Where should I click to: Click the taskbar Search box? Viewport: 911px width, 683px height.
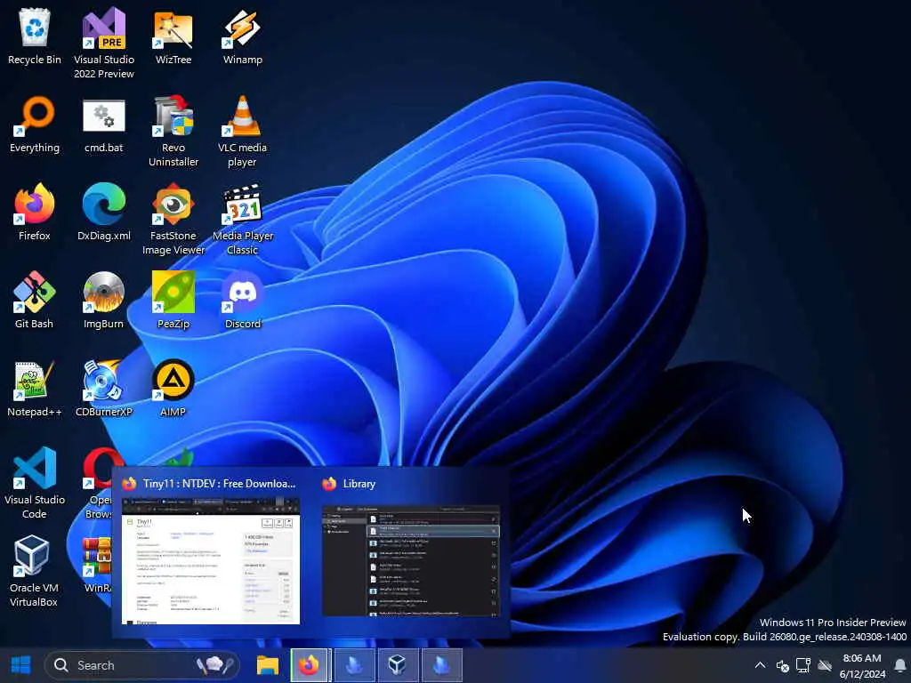[x=142, y=665]
